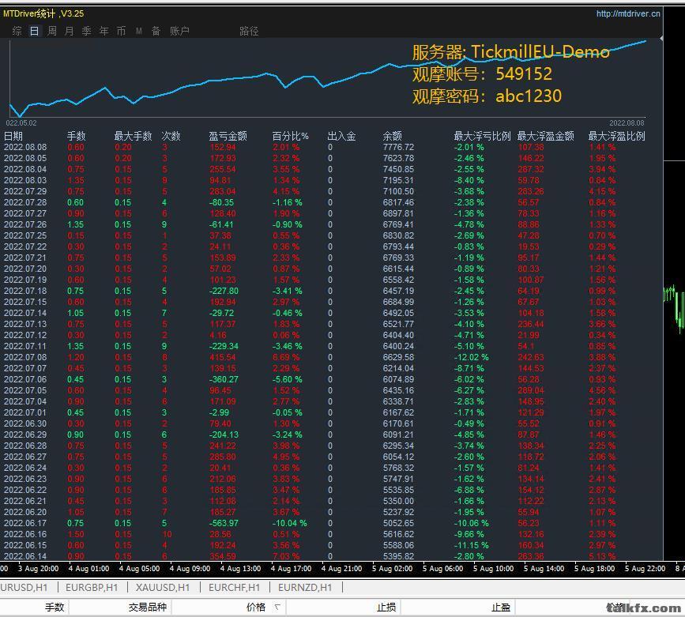Click the loss amount -229.34
The image size is (685, 617).
pos(224,346)
